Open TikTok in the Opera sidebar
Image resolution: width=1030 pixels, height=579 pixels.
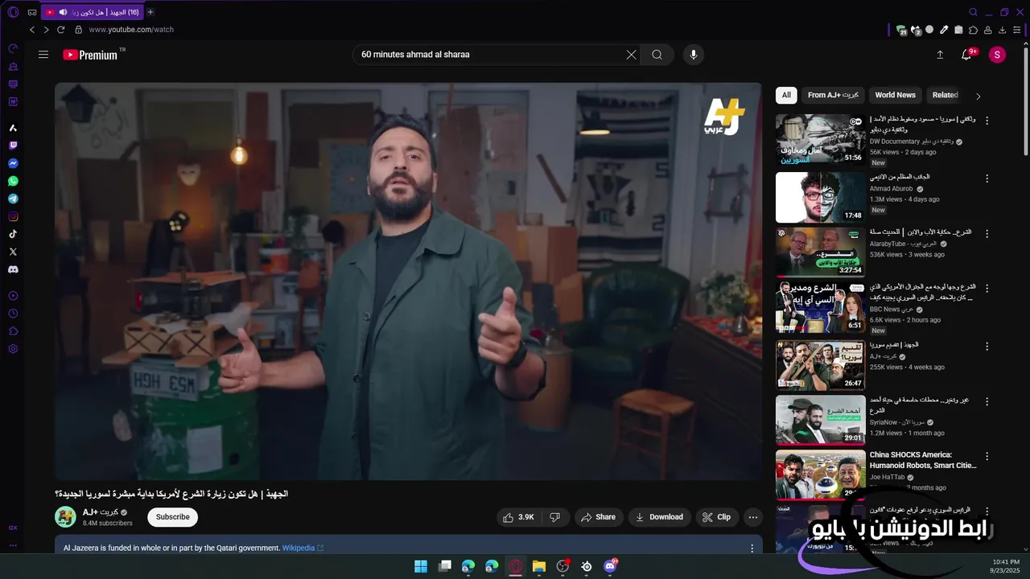[x=13, y=234]
